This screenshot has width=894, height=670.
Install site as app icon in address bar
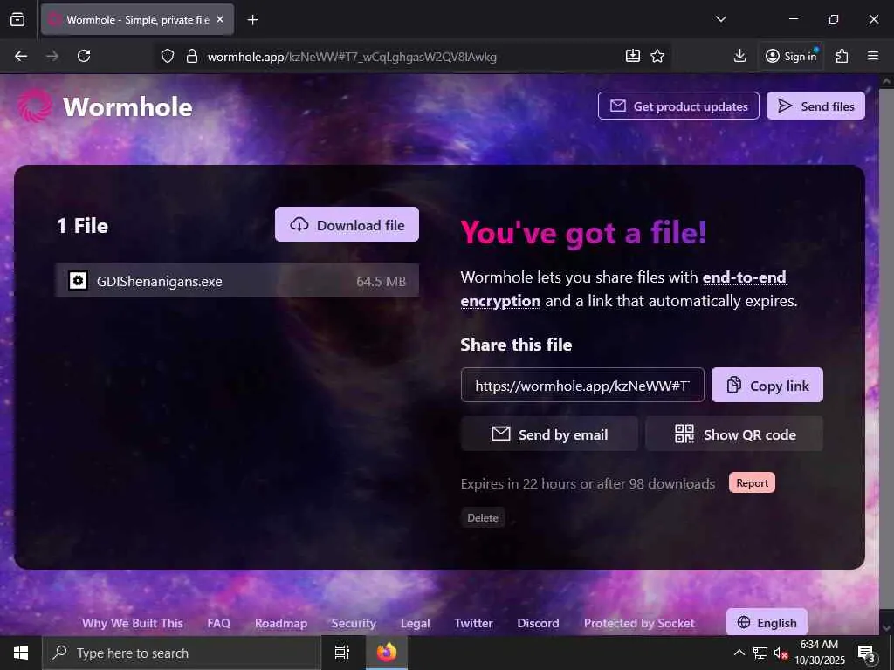tap(633, 56)
